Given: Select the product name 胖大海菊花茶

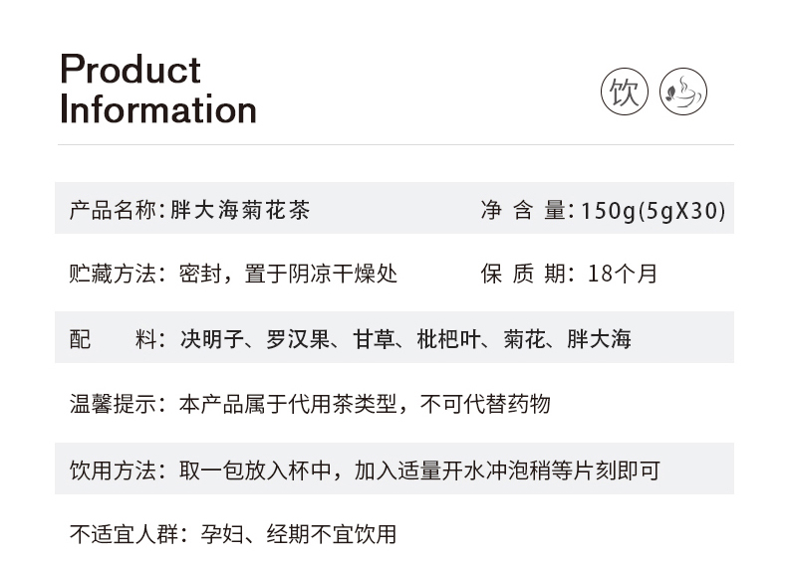Looking at the screenshot, I should (242, 211).
